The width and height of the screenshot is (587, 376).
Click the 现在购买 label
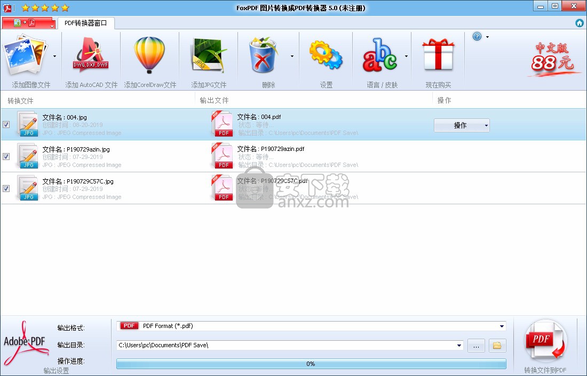pos(438,85)
